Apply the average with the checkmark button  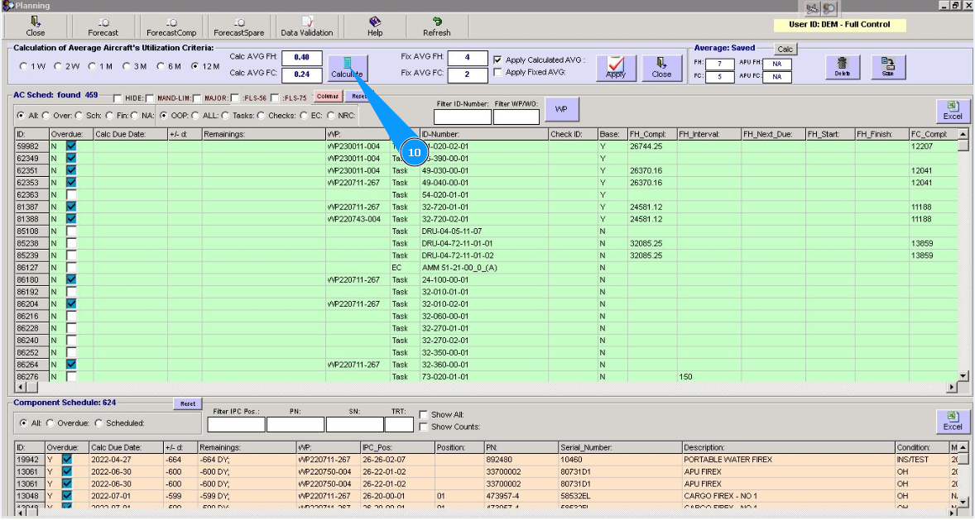point(616,67)
